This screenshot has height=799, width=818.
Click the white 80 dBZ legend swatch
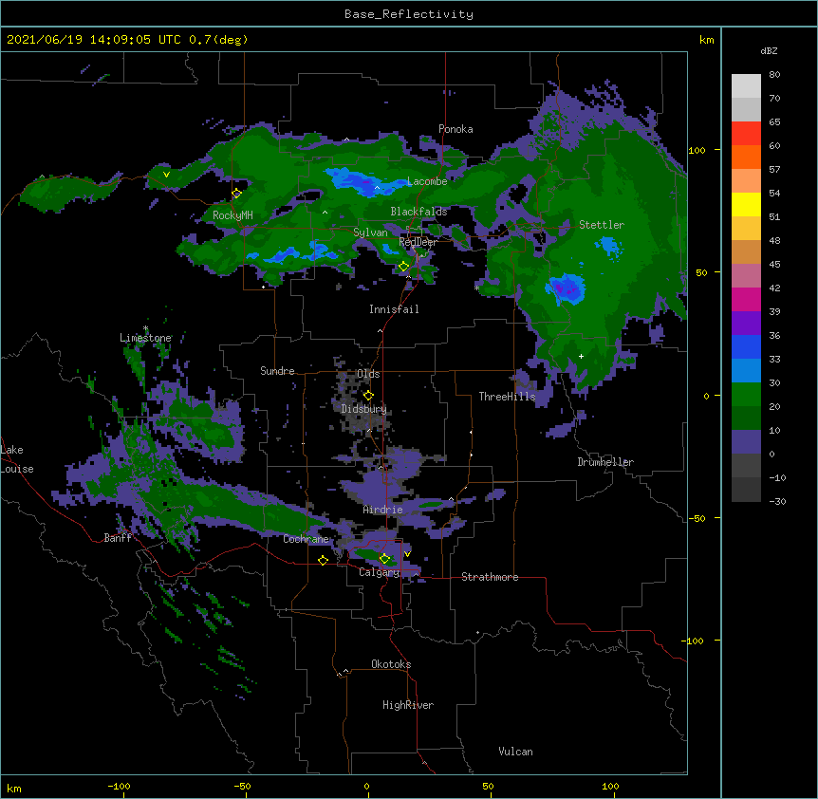746,85
